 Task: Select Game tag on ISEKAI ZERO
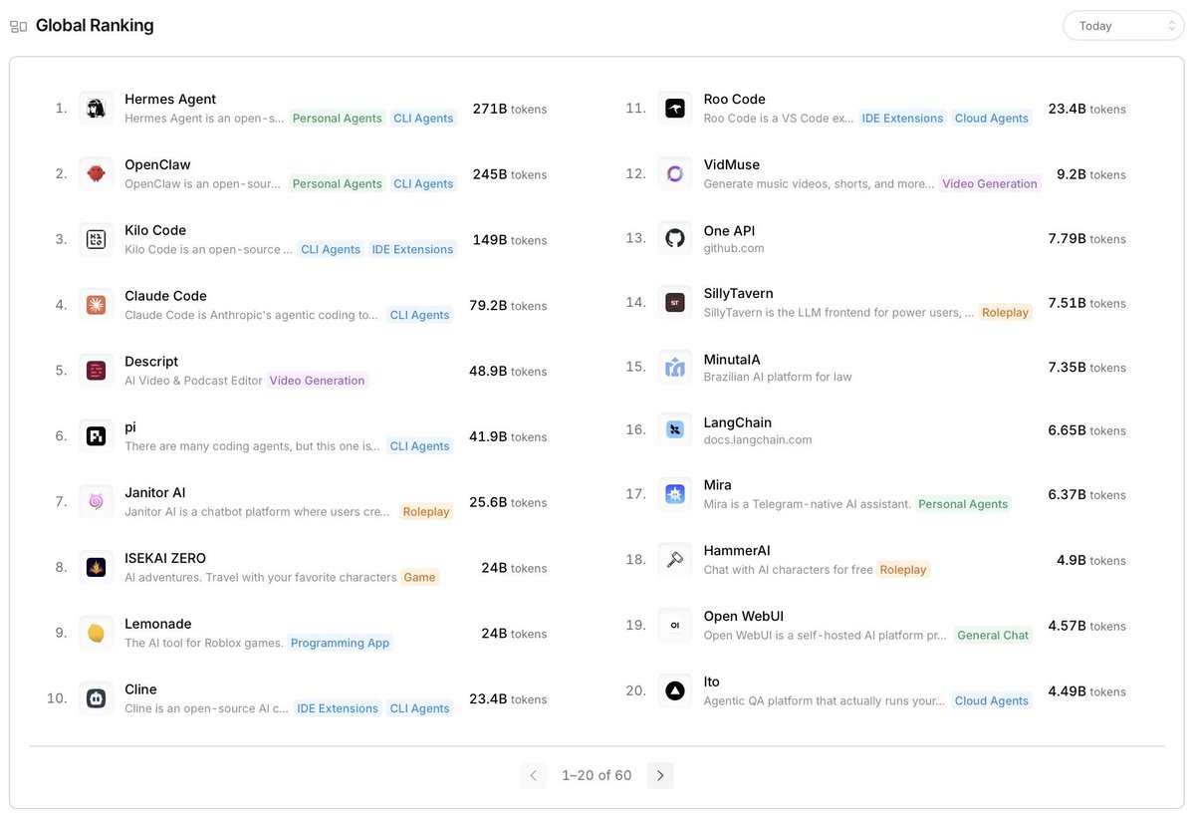pos(419,577)
